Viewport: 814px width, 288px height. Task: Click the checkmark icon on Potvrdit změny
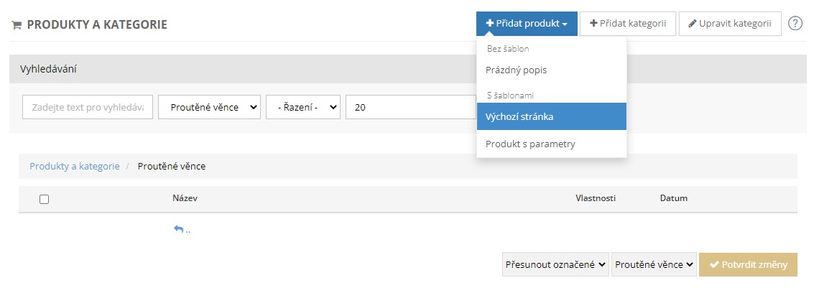pos(714,264)
